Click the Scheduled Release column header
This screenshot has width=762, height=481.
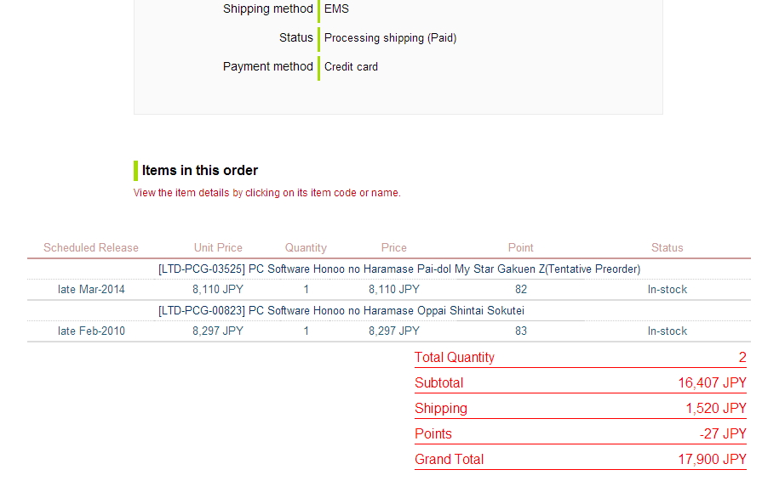(91, 248)
